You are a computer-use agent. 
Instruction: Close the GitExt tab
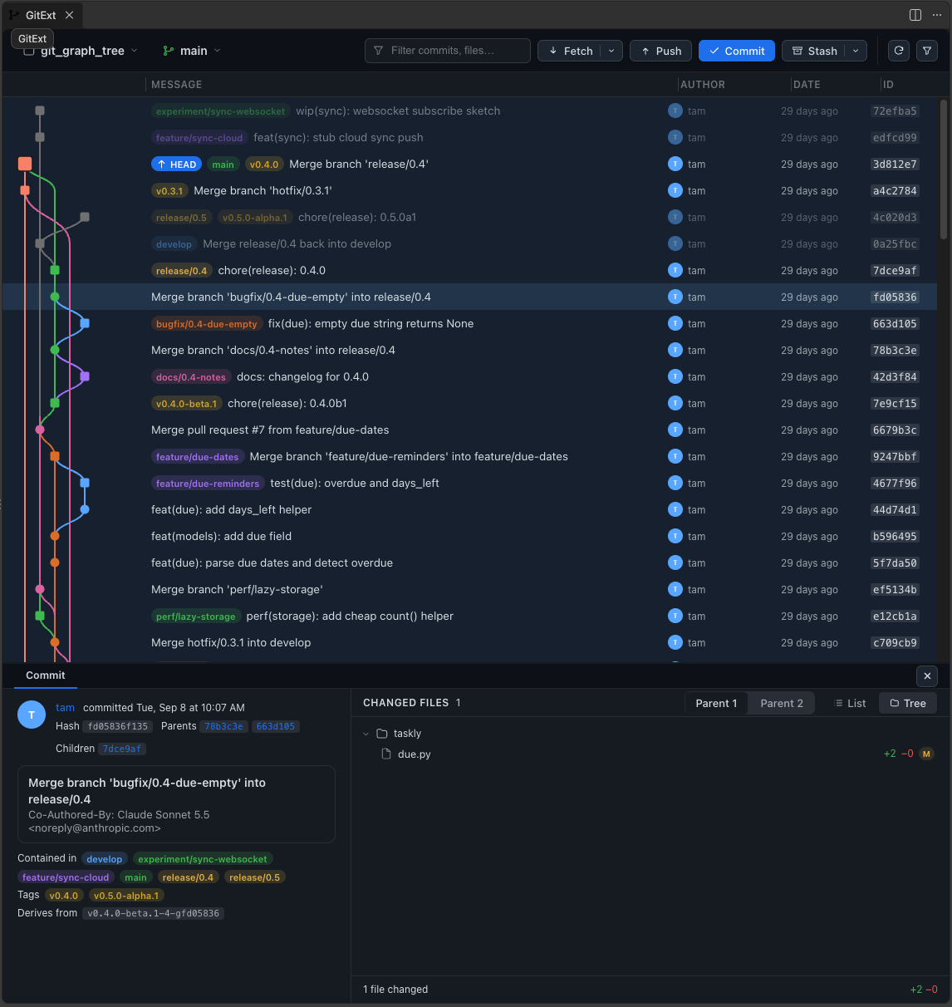pyautogui.click(x=69, y=15)
